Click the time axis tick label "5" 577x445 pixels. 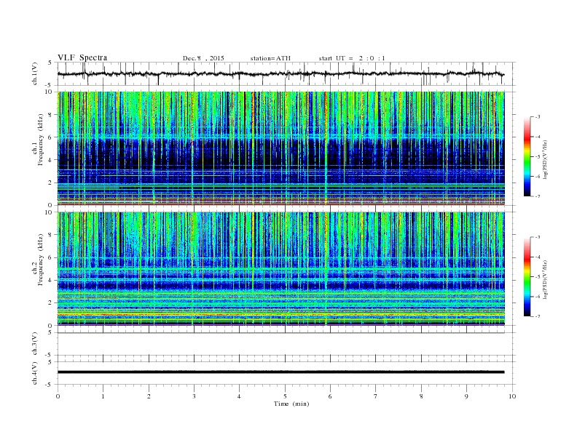click(x=285, y=396)
